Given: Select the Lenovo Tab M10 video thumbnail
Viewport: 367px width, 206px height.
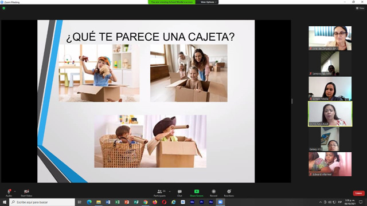Looking at the screenshot, I should click(x=330, y=64).
